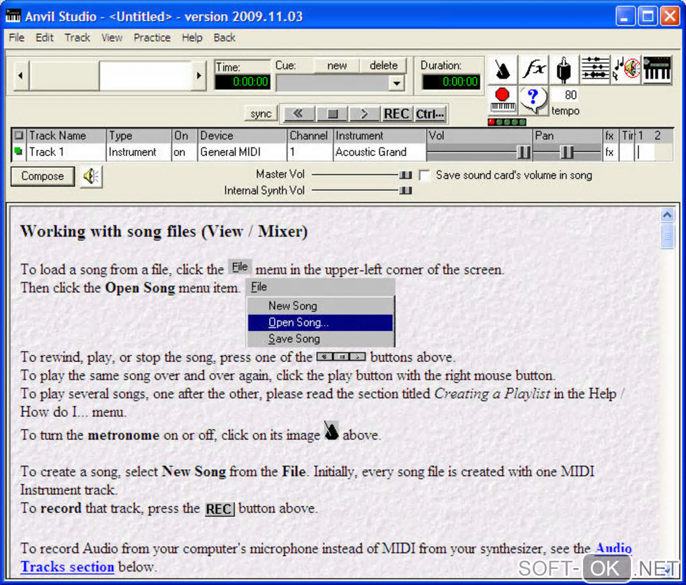Click the Duration display 0:00:00
The height and width of the screenshot is (585, 686).
[x=451, y=82]
